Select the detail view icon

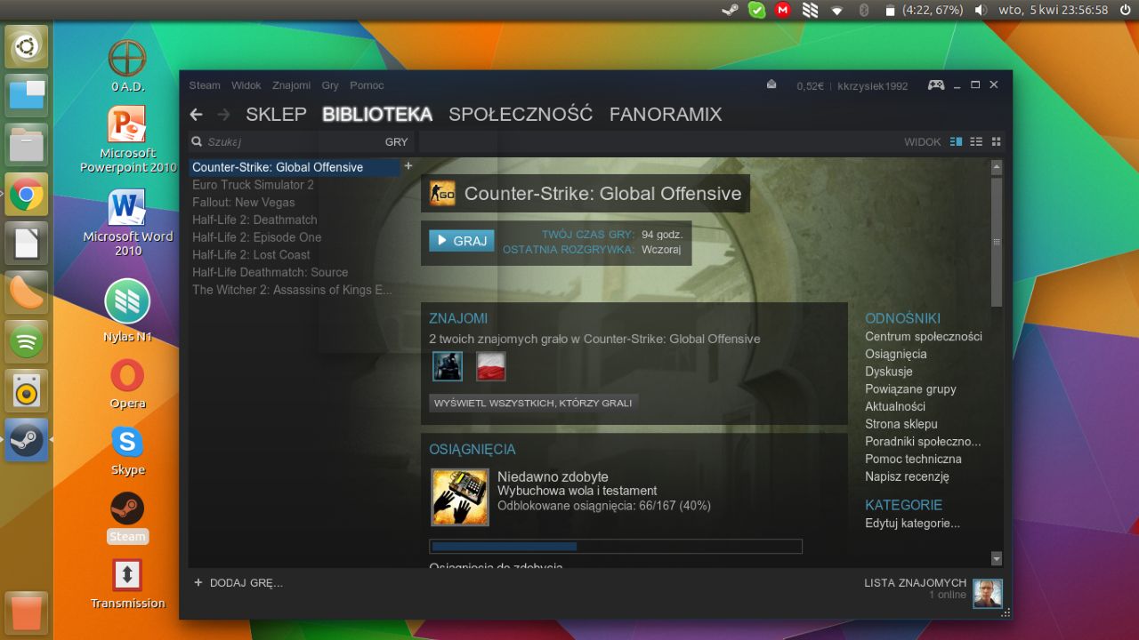click(957, 141)
